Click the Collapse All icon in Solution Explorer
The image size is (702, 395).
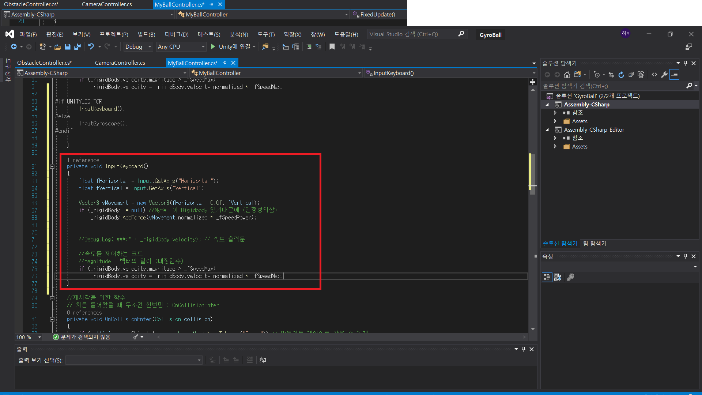point(631,75)
